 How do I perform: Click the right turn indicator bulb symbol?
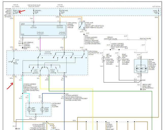click(42, 109)
